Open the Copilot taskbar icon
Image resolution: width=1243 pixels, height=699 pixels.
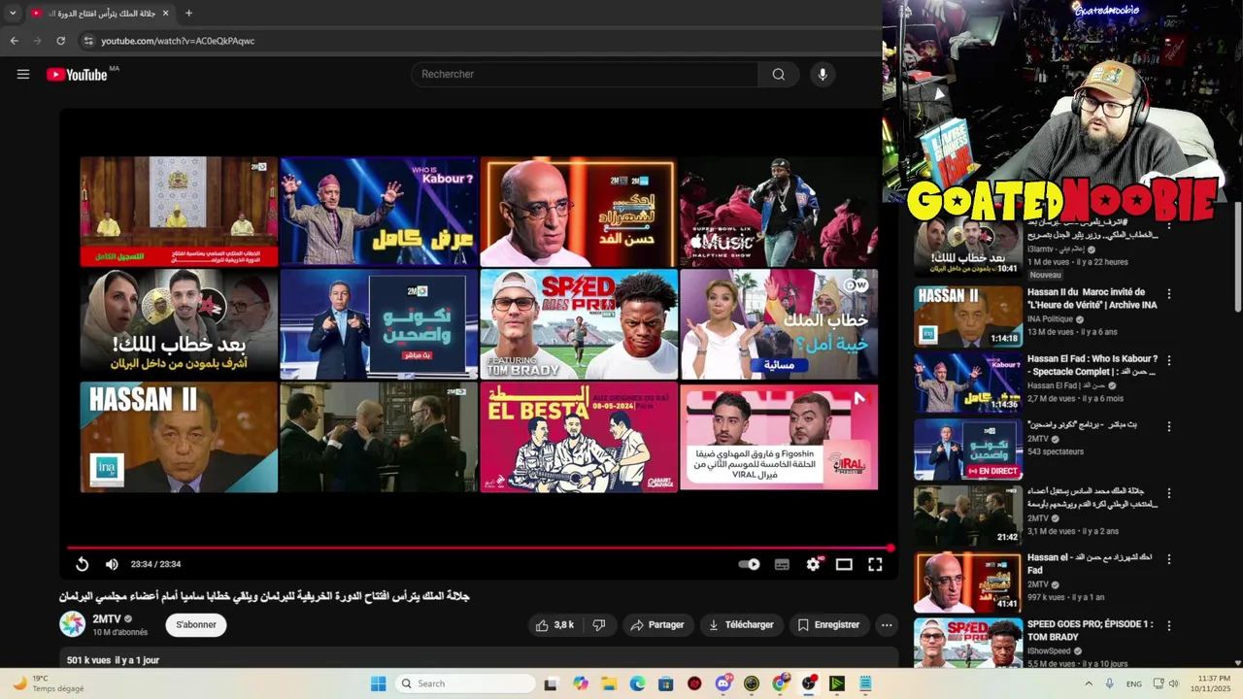click(x=581, y=683)
